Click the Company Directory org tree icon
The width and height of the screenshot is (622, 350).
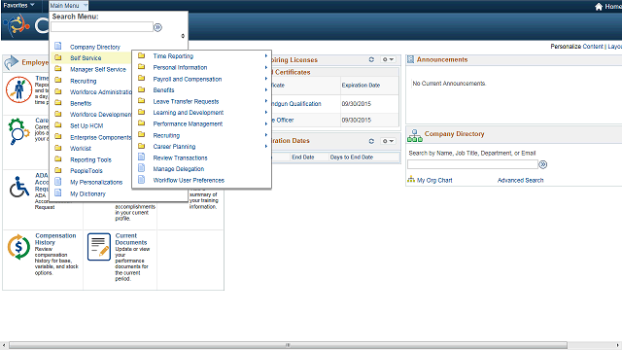[415, 136]
